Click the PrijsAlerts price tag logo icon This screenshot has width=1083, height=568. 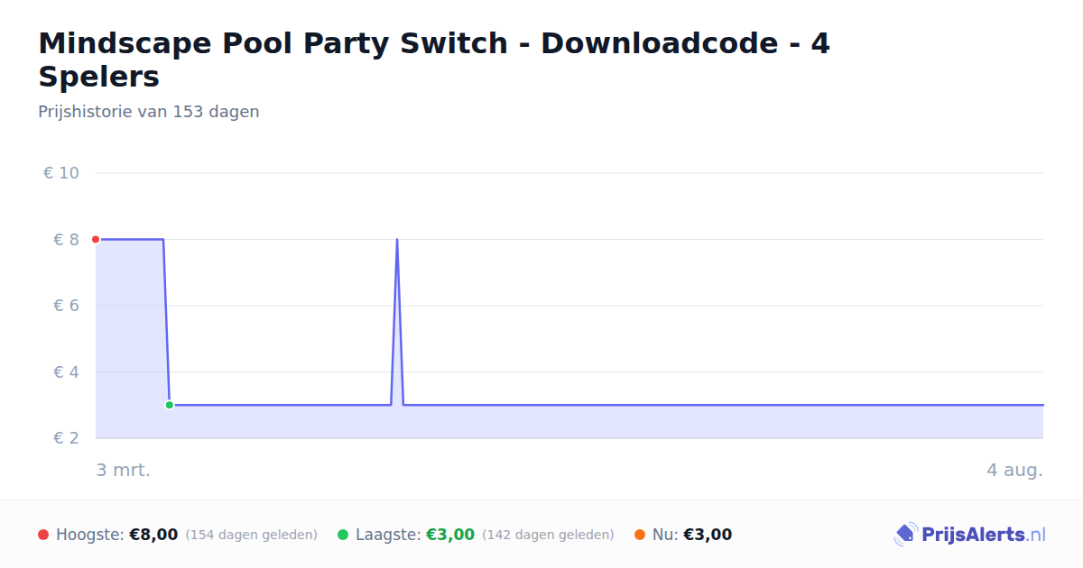(905, 535)
